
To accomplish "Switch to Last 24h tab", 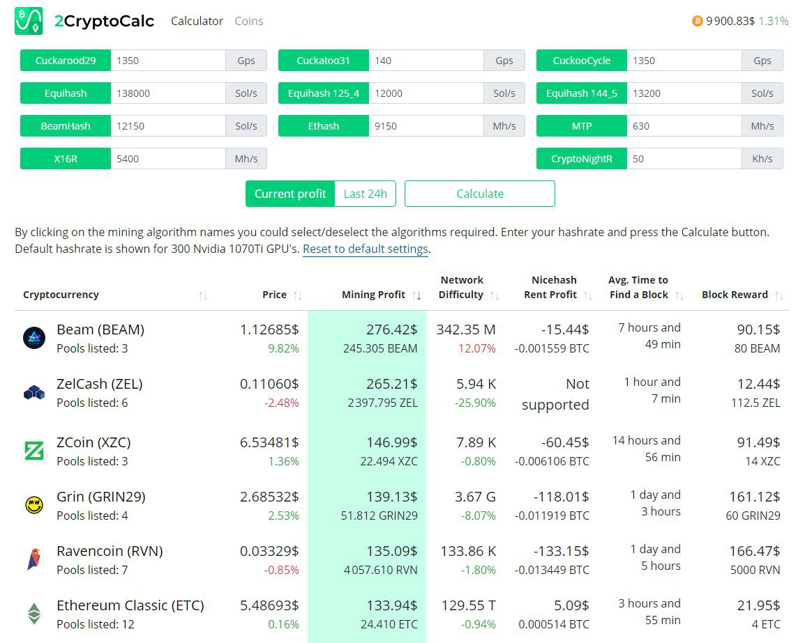I will tap(365, 194).
